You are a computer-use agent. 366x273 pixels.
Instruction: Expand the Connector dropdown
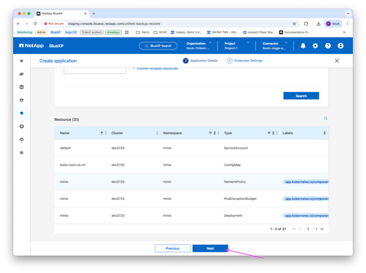tap(275, 45)
